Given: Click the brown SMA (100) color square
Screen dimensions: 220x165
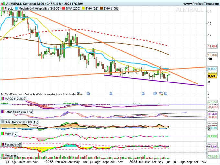Looking at the screenshot, I should [x=102, y=8].
